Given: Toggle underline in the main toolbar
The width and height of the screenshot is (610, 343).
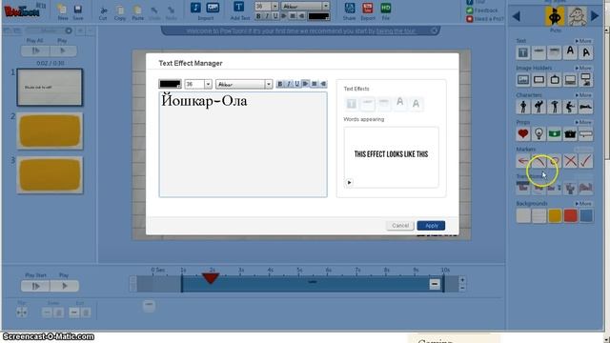Looking at the screenshot, I should coord(275,16).
